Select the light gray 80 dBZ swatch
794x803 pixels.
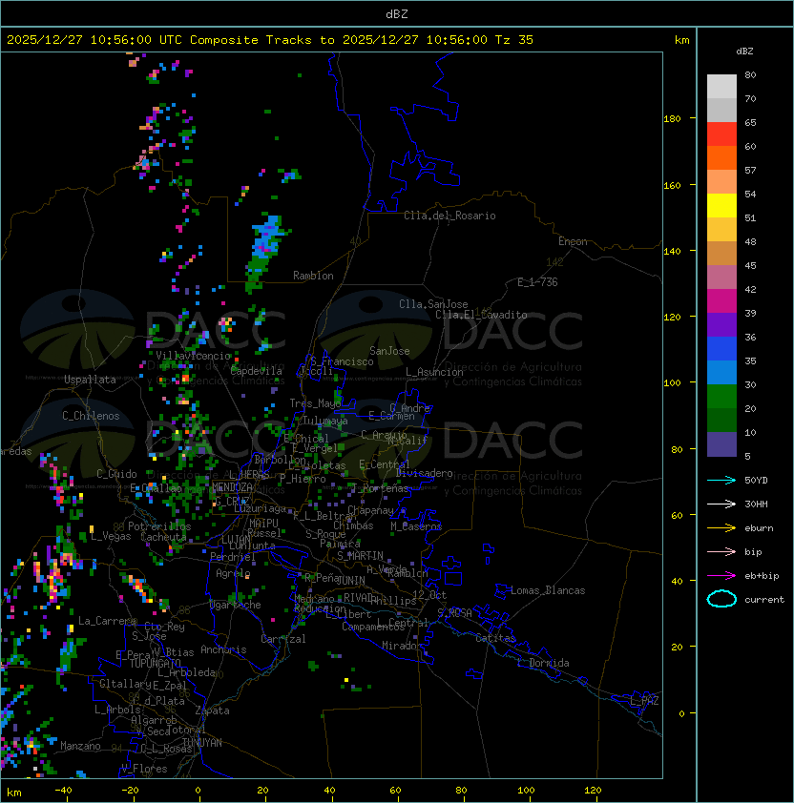tap(721, 86)
